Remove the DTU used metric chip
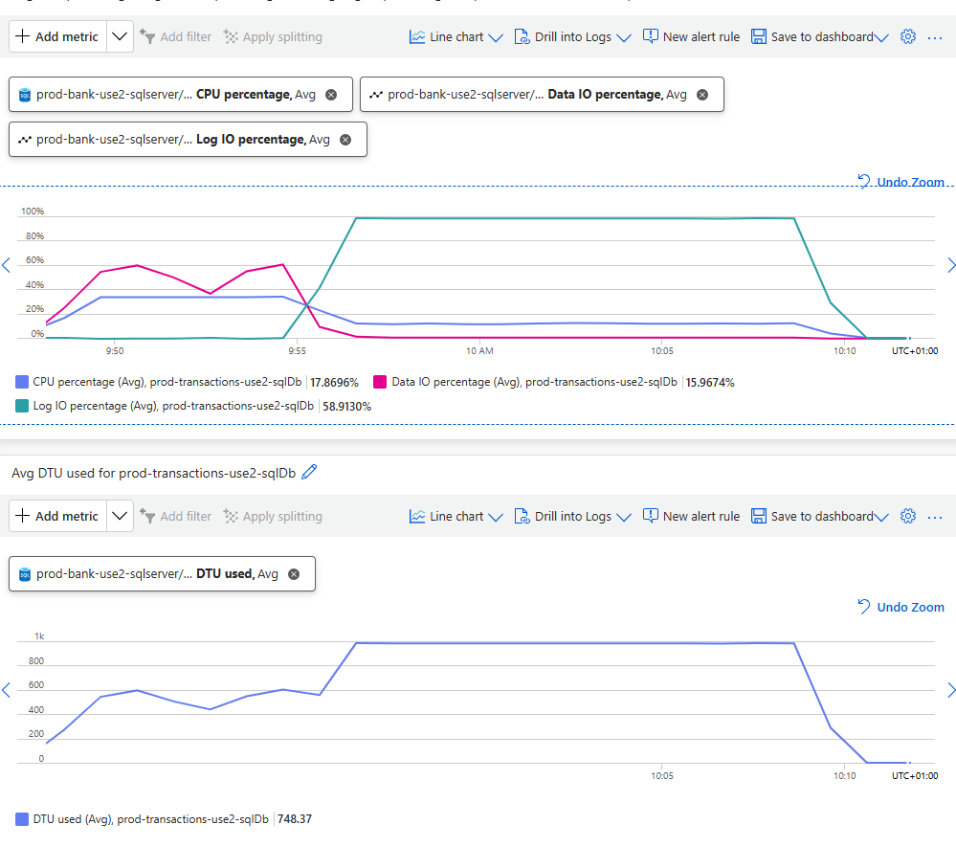 pyautogui.click(x=294, y=574)
